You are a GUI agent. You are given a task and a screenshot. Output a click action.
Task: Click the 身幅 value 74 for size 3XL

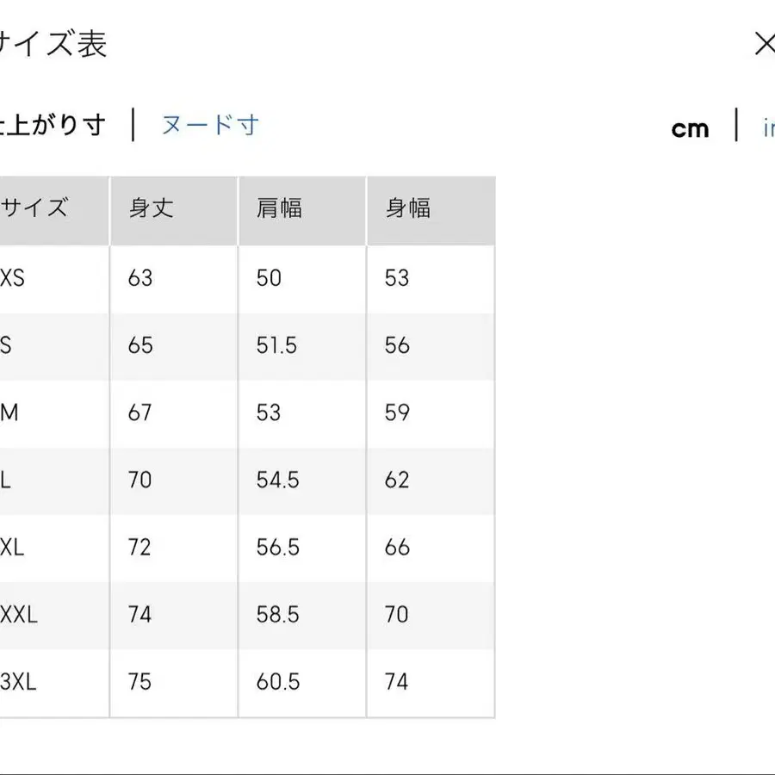[397, 682]
